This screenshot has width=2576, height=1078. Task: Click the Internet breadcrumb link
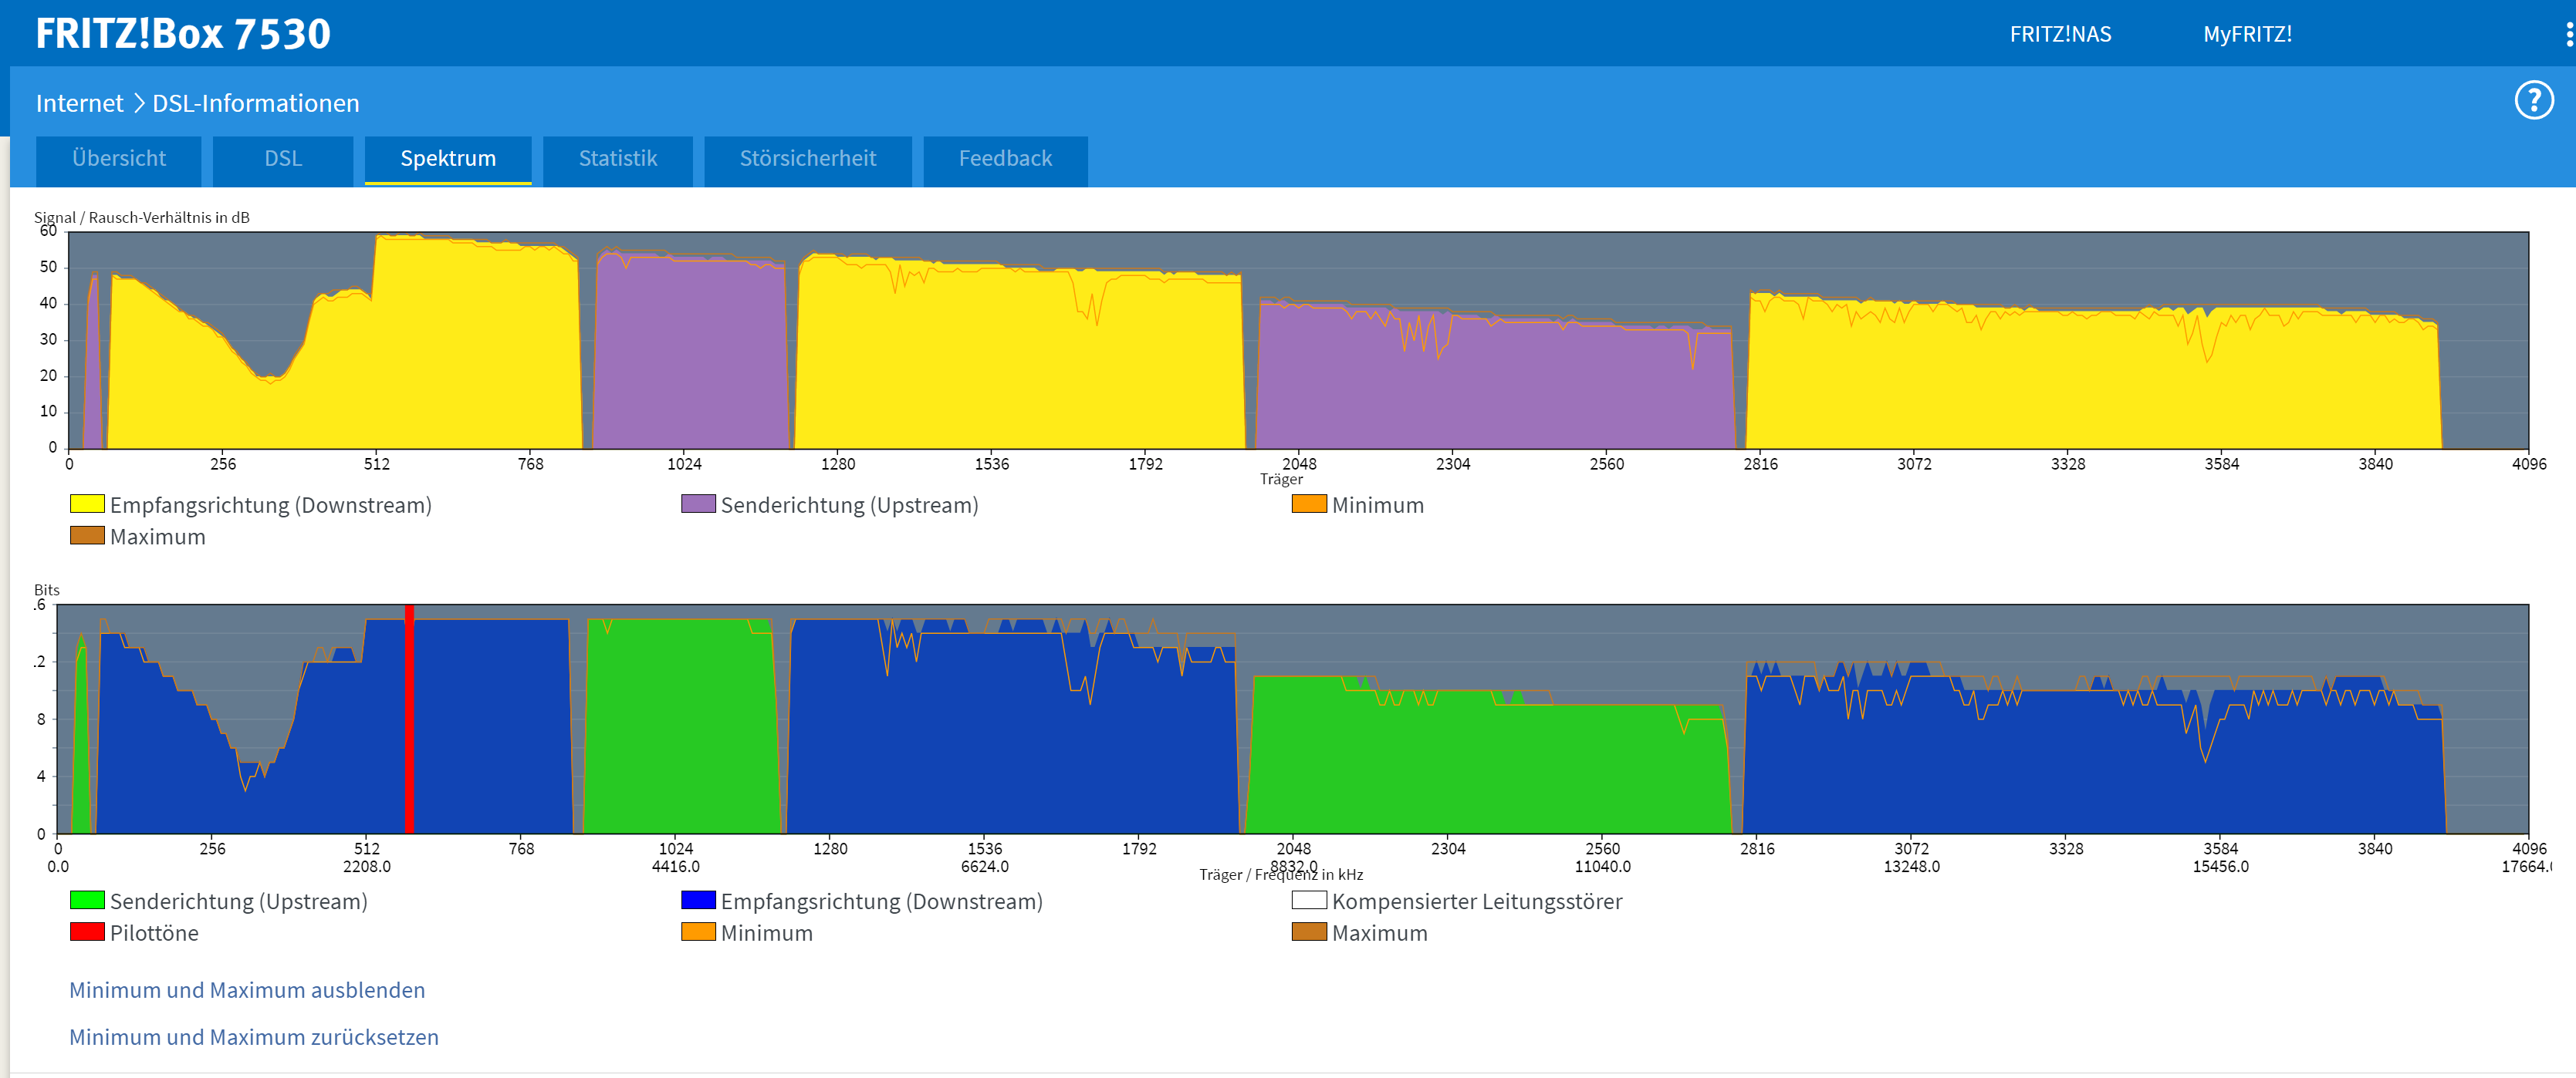(79, 103)
